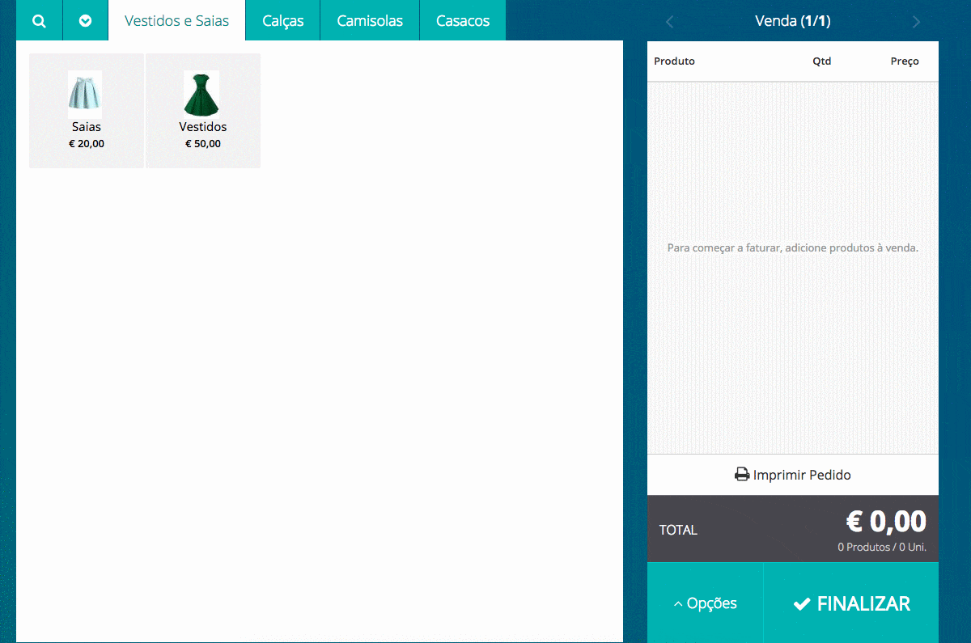Click the Venda (1/1) title

tap(792, 21)
